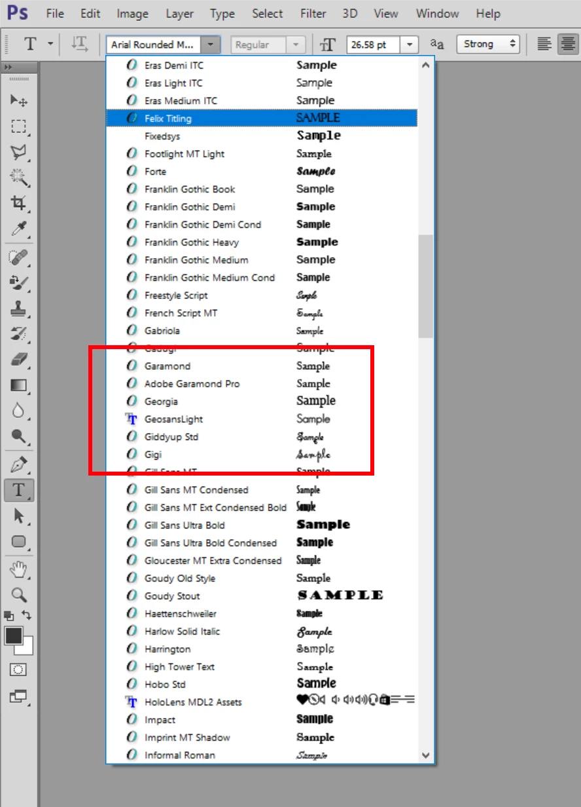
Task: Select the Gradient tool
Action: tap(19, 385)
